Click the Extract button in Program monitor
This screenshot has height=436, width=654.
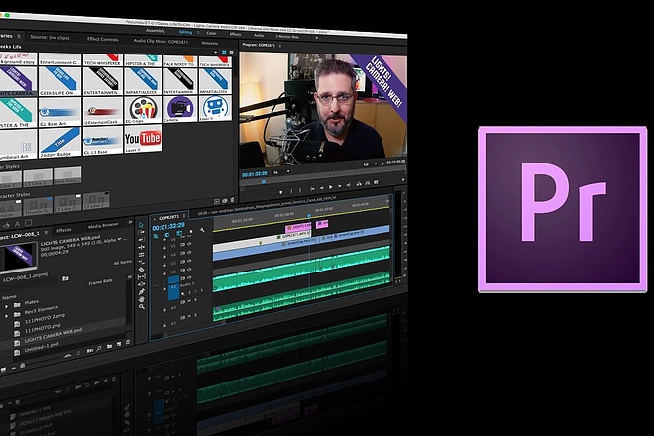tap(367, 183)
